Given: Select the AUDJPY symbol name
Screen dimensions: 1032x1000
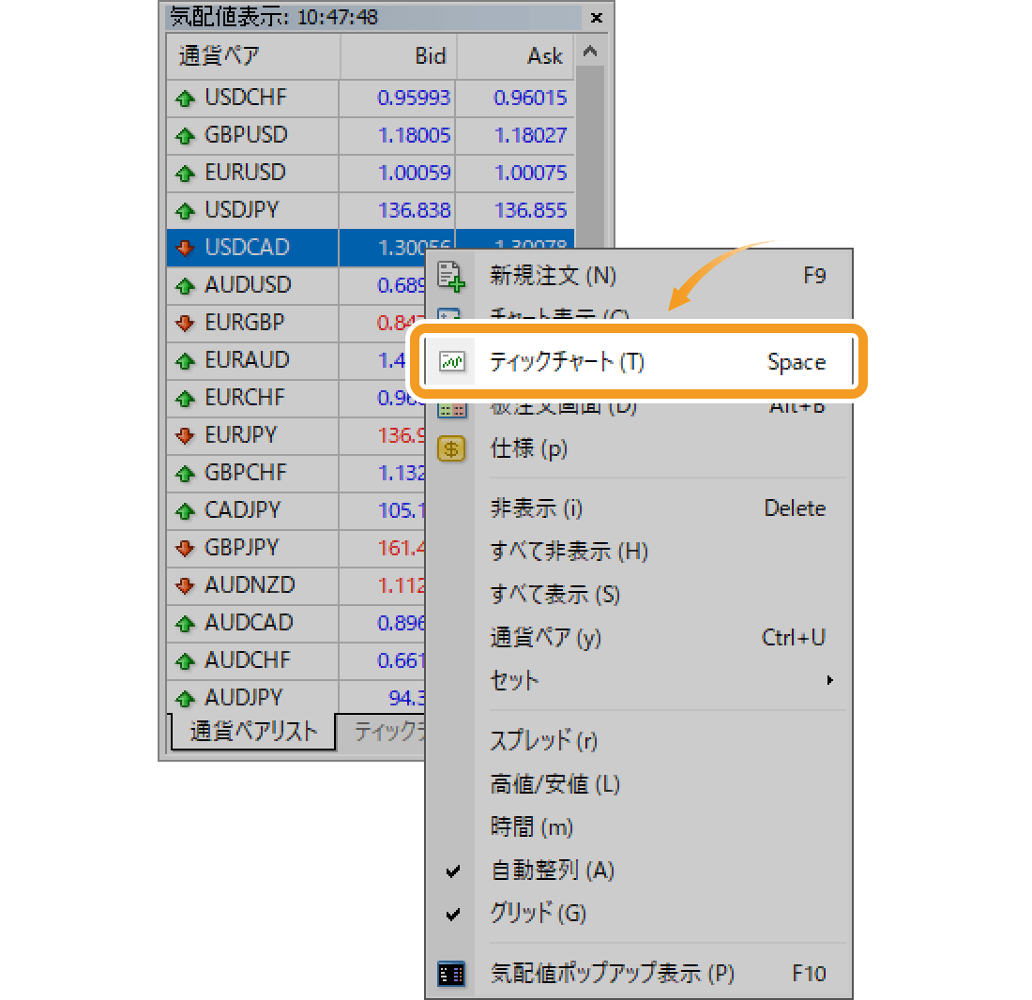Looking at the screenshot, I should point(244,697).
